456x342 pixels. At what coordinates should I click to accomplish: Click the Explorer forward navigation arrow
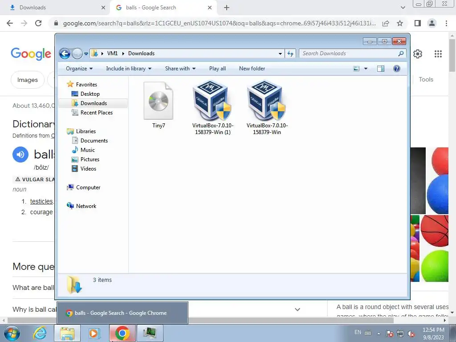pos(77,53)
